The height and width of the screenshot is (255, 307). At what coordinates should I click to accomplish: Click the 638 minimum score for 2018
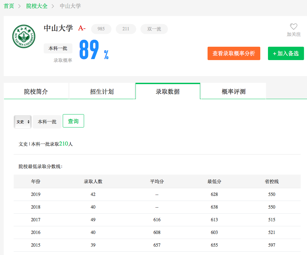[214, 207]
